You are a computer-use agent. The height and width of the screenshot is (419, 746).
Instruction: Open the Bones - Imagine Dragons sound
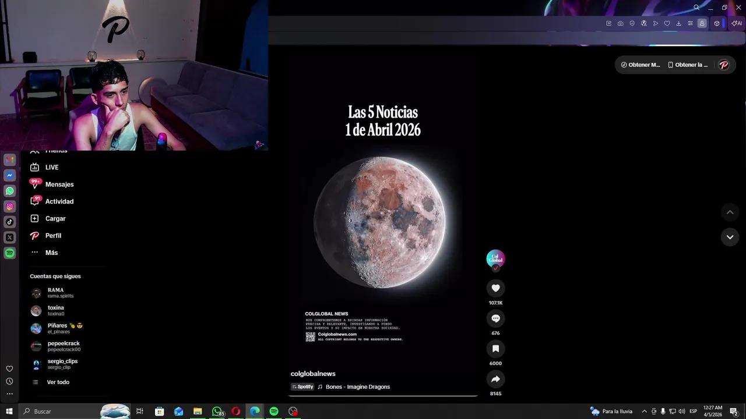358,387
